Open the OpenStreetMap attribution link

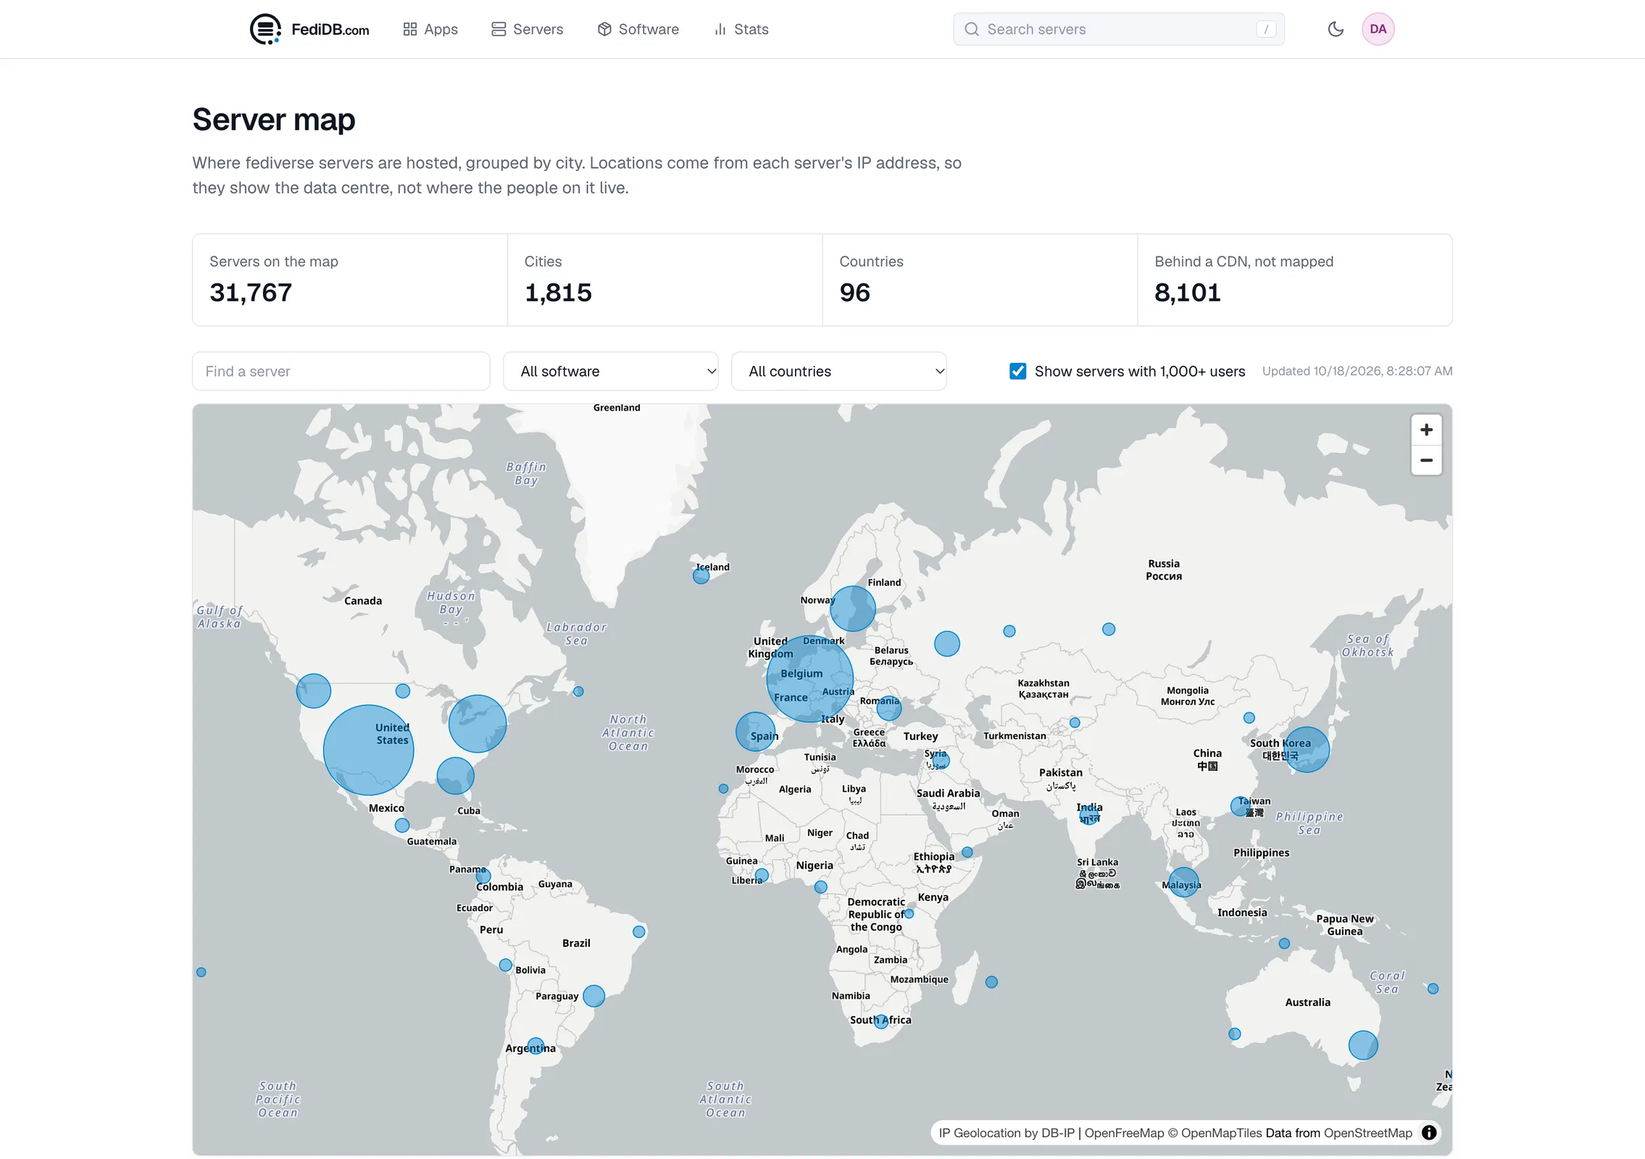tap(1367, 1132)
